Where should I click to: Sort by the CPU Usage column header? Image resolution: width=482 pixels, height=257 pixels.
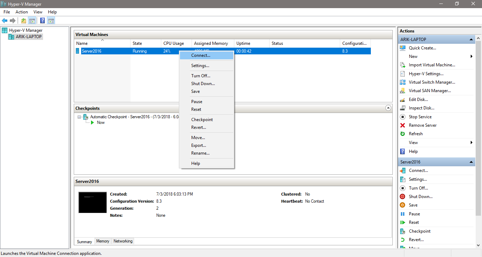click(176, 43)
